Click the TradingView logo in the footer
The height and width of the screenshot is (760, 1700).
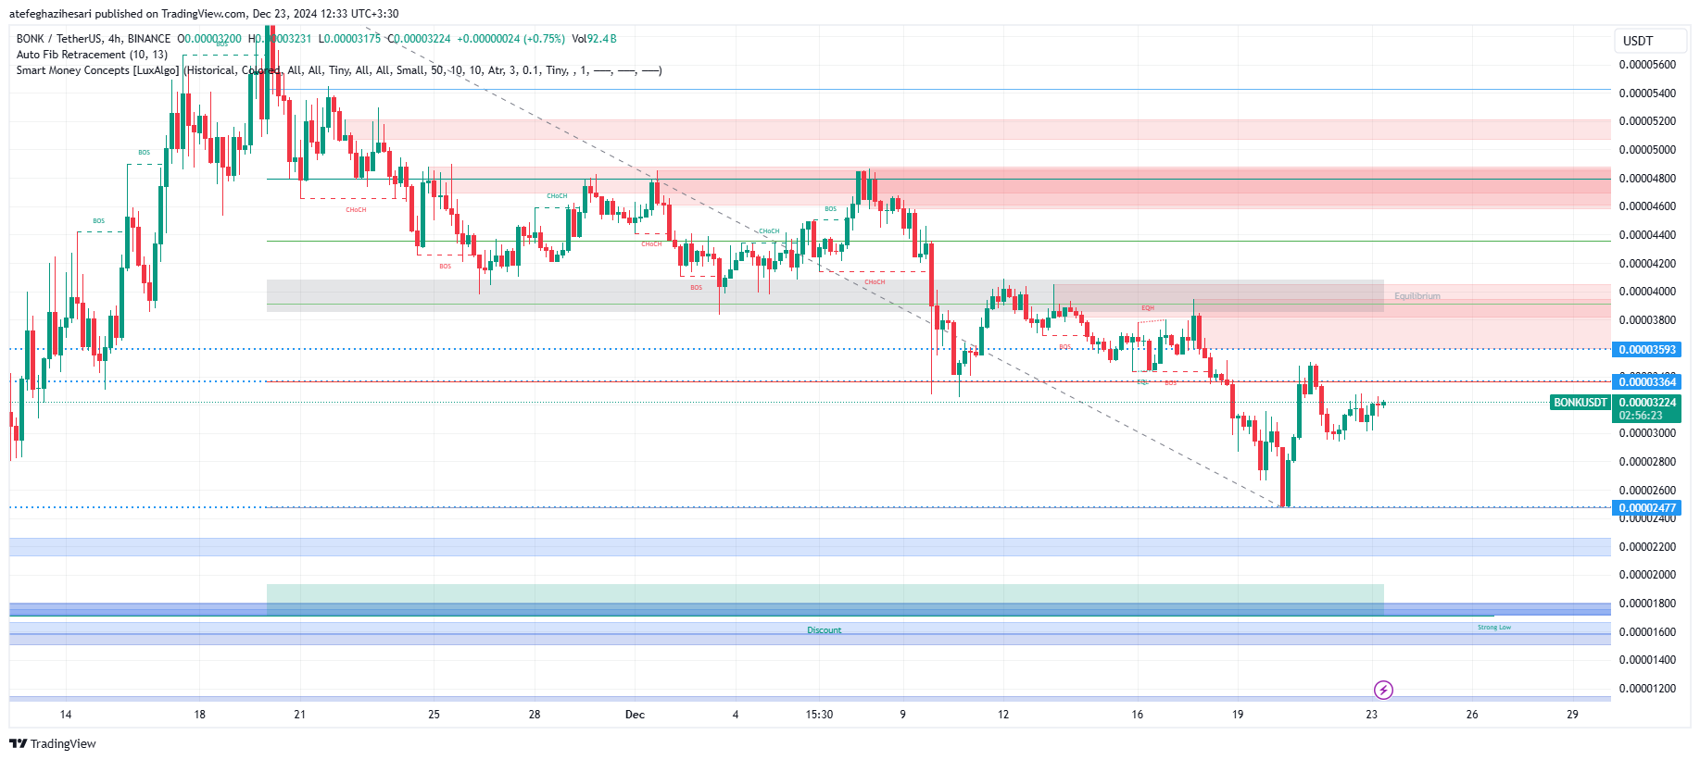click(53, 743)
